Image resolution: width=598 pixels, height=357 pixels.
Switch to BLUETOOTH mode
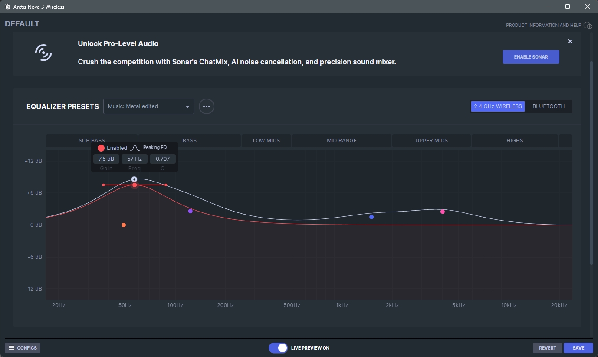coord(549,106)
